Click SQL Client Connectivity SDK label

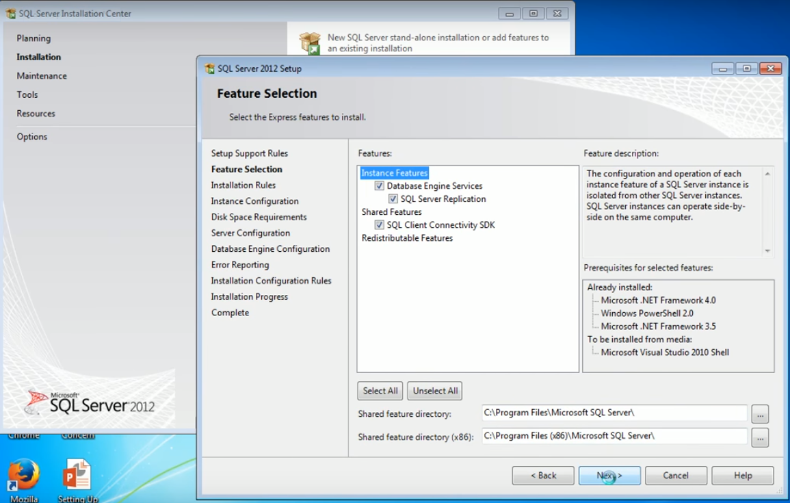[441, 224]
